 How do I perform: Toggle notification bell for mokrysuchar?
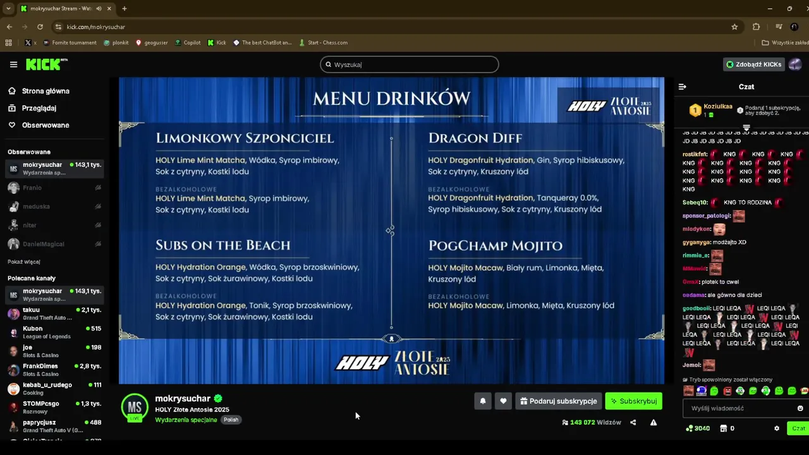[x=483, y=401]
